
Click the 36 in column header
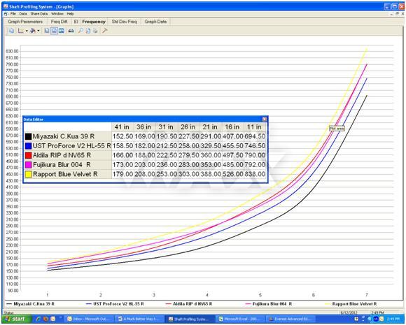pos(144,127)
